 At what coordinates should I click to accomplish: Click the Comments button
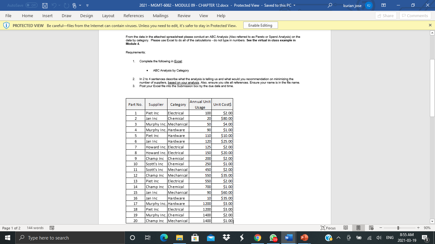click(x=415, y=16)
